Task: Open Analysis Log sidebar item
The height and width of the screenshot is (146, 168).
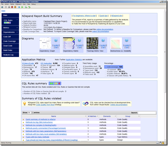Action: (10, 55)
